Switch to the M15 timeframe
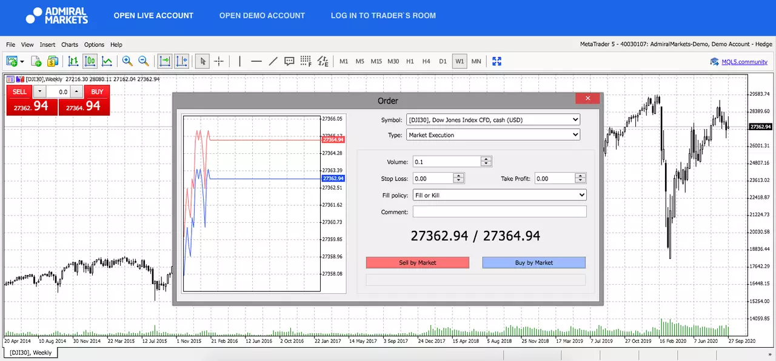The image size is (776, 361). click(x=376, y=62)
